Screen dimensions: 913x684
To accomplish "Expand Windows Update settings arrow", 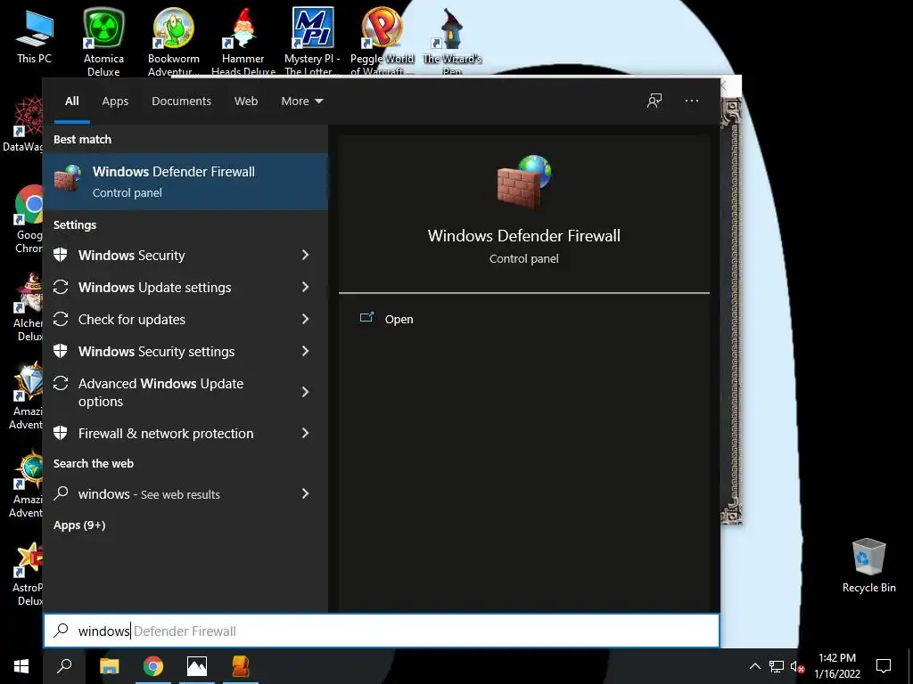I will pos(305,287).
